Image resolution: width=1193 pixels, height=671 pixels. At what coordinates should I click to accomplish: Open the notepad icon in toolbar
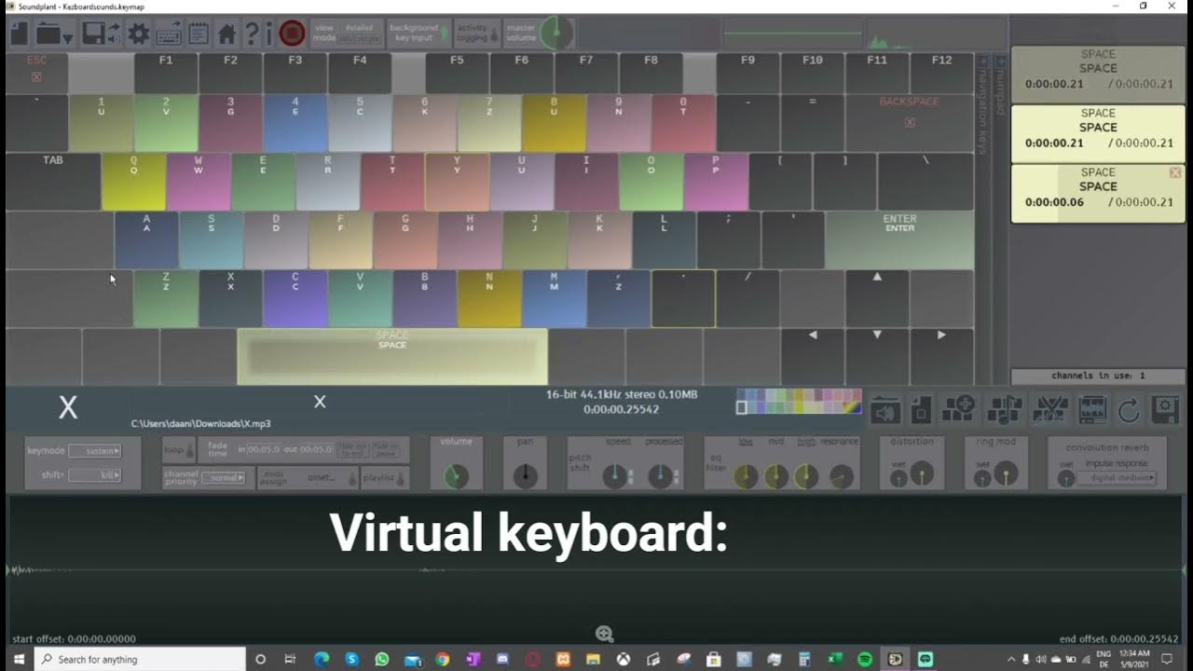click(198, 34)
